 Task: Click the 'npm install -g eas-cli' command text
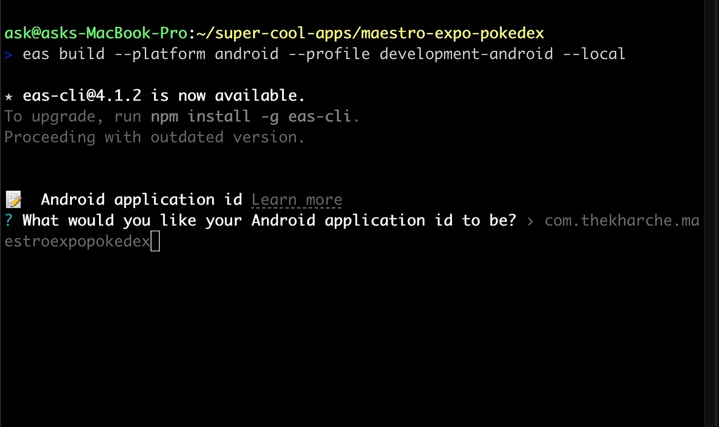[x=251, y=117]
